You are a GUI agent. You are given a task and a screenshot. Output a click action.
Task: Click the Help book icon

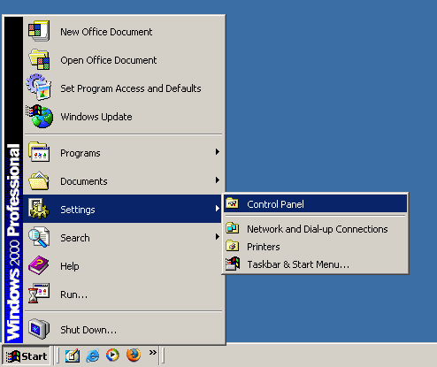39,265
